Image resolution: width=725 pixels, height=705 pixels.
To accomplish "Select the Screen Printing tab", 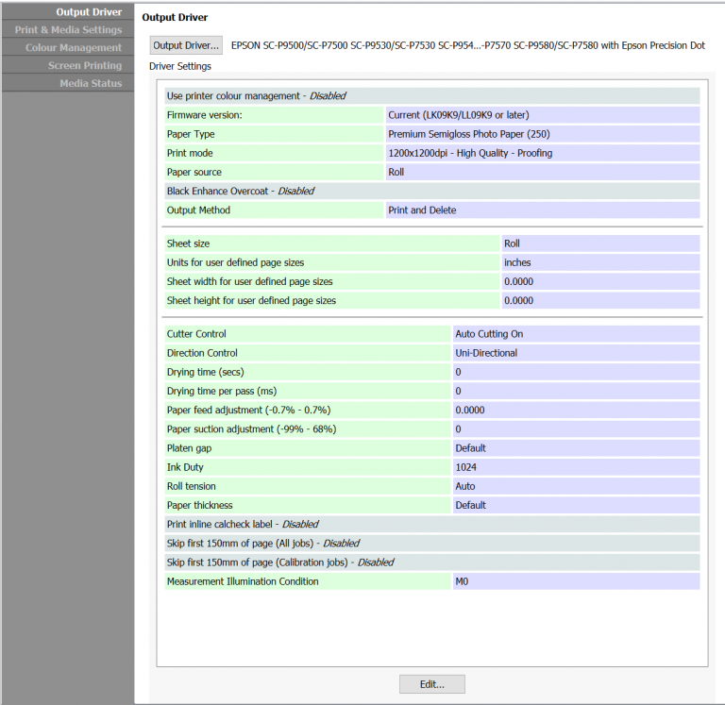I will (x=68, y=66).
